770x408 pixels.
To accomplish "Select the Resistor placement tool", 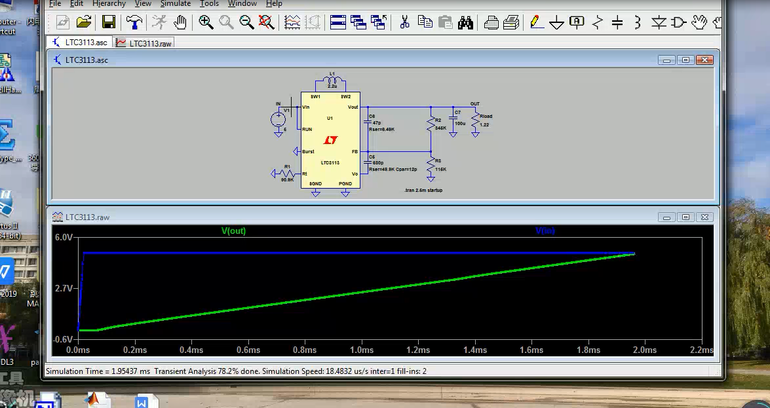I will pyautogui.click(x=598, y=22).
